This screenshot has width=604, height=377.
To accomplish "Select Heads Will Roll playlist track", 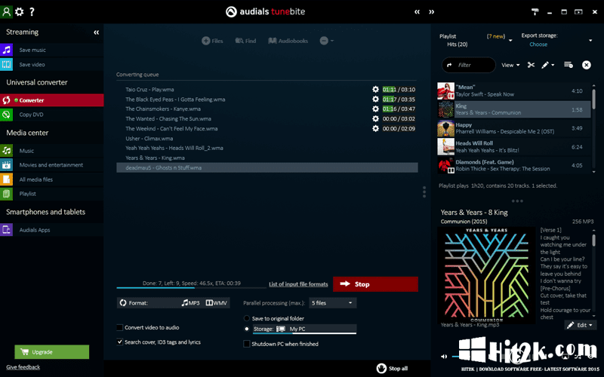I will [513, 146].
